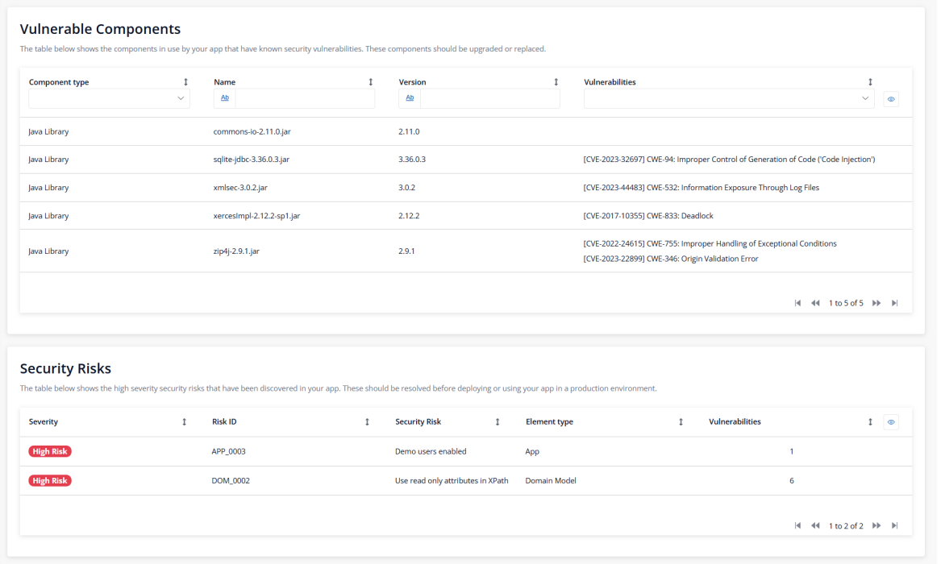Viewport: 941px width, 564px height.
Task: Sort the Risk ID column
Action: pyautogui.click(x=368, y=421)
